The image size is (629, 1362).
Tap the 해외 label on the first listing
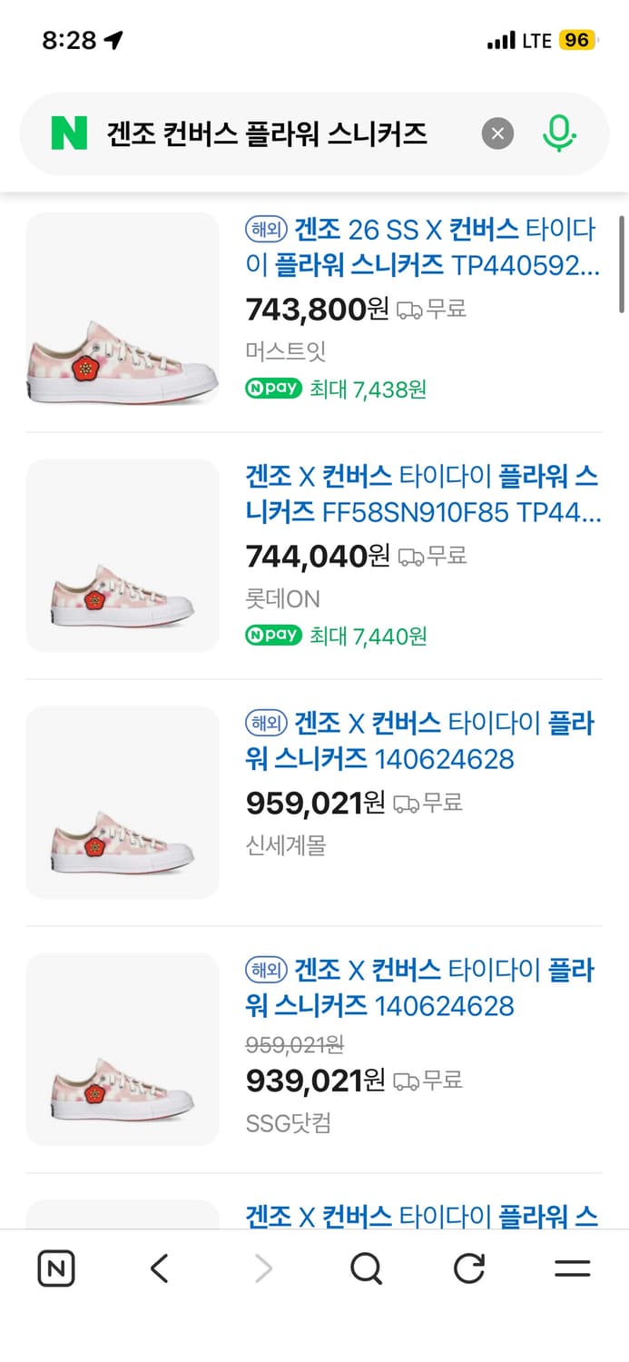tap(268, 229)
